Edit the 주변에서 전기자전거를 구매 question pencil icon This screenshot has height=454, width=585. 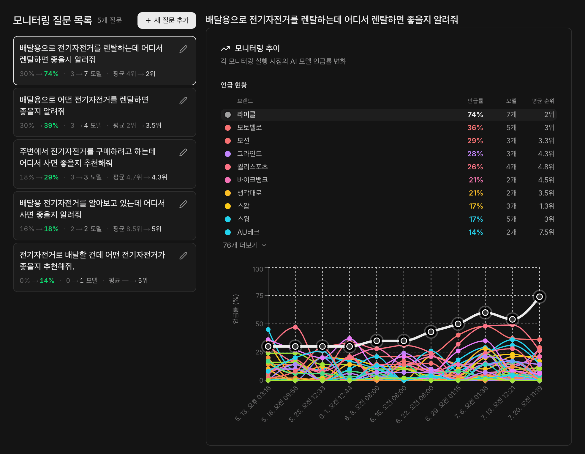click(183, 152)
